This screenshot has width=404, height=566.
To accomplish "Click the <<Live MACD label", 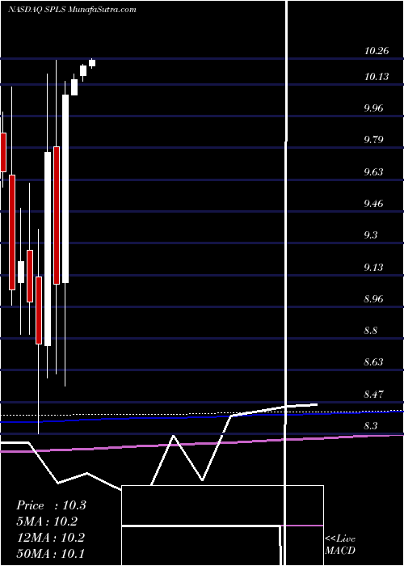I will pos(340,545).
